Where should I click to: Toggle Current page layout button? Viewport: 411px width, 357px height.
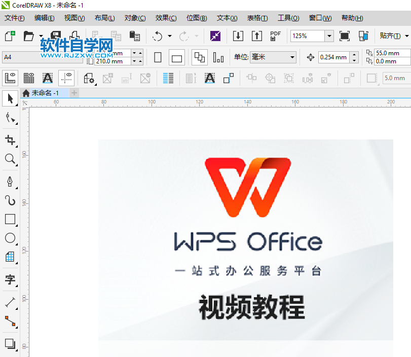coord(218,57)
